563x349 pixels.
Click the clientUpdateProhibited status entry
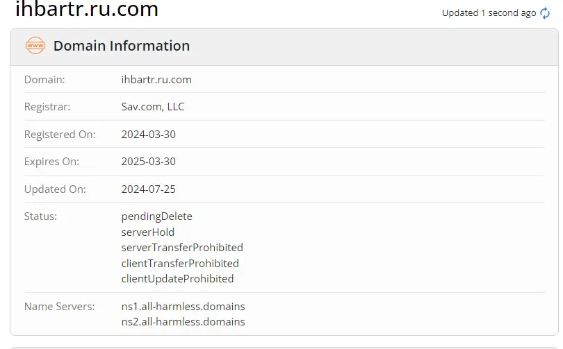coord(177,279)
